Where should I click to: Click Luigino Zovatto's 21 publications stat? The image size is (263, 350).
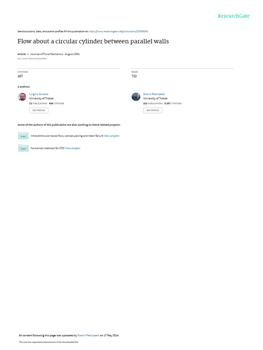(x=38, y=104)
